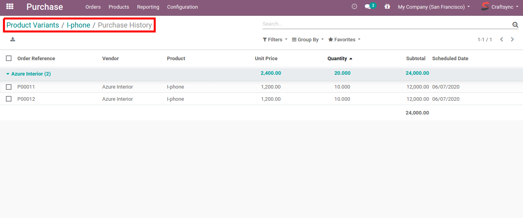Collapse the Azure Interior (2) group

click(x=28, y=74)
